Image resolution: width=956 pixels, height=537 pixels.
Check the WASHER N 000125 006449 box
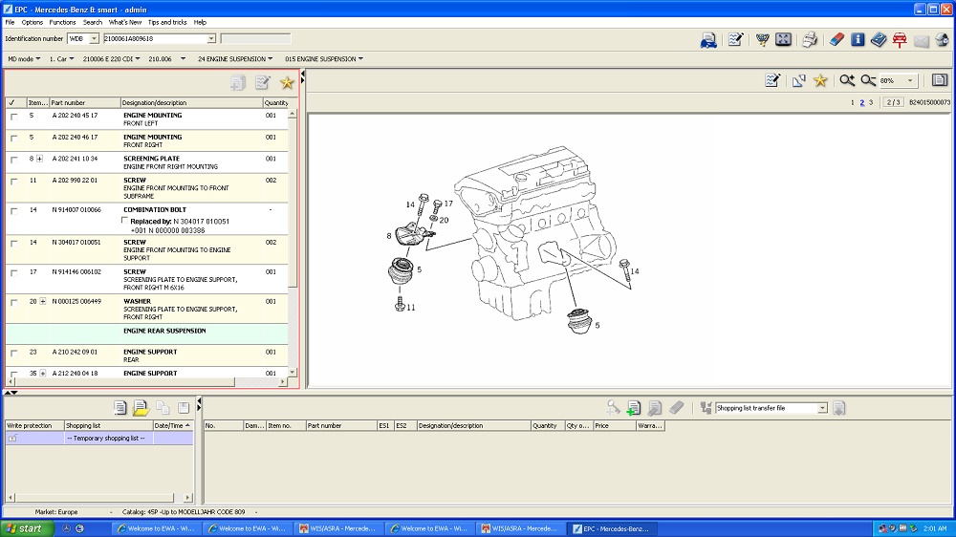[x=14, y=302]
